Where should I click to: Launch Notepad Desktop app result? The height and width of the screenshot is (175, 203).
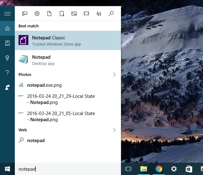tap(68, 60)
